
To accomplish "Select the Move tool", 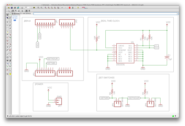I will (7, 22).
